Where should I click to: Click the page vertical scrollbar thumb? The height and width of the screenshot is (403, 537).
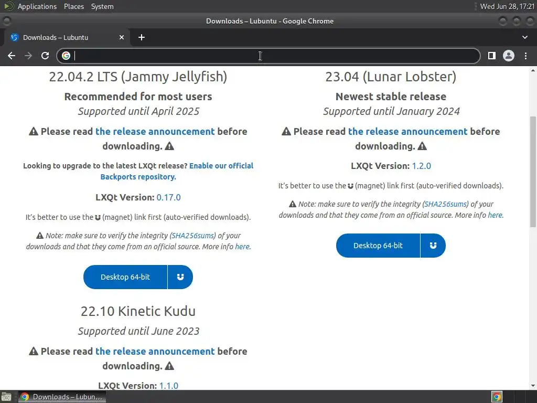tap(533, 172)
